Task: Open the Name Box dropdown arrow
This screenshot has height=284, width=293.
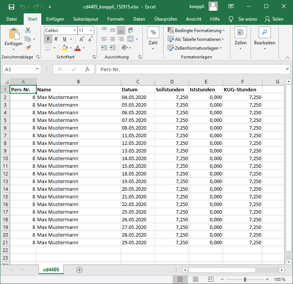Action: pyautogui.click(x=37, y=69)
